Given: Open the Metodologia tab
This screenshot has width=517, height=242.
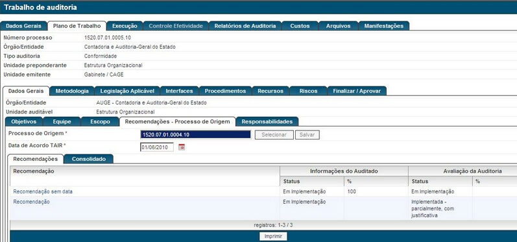Looking at the screenshot, I should click(x=72, y=91).
